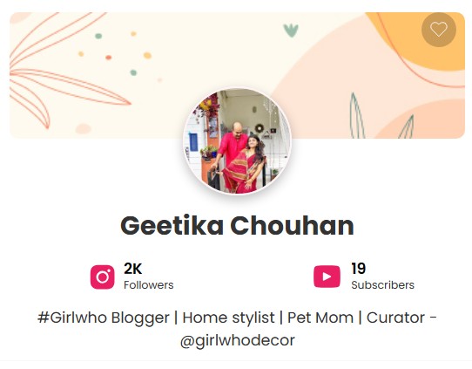Click the Pet Mom bio text
The width and height of the screenshot is (472, 369).
(x=320, y=318)
